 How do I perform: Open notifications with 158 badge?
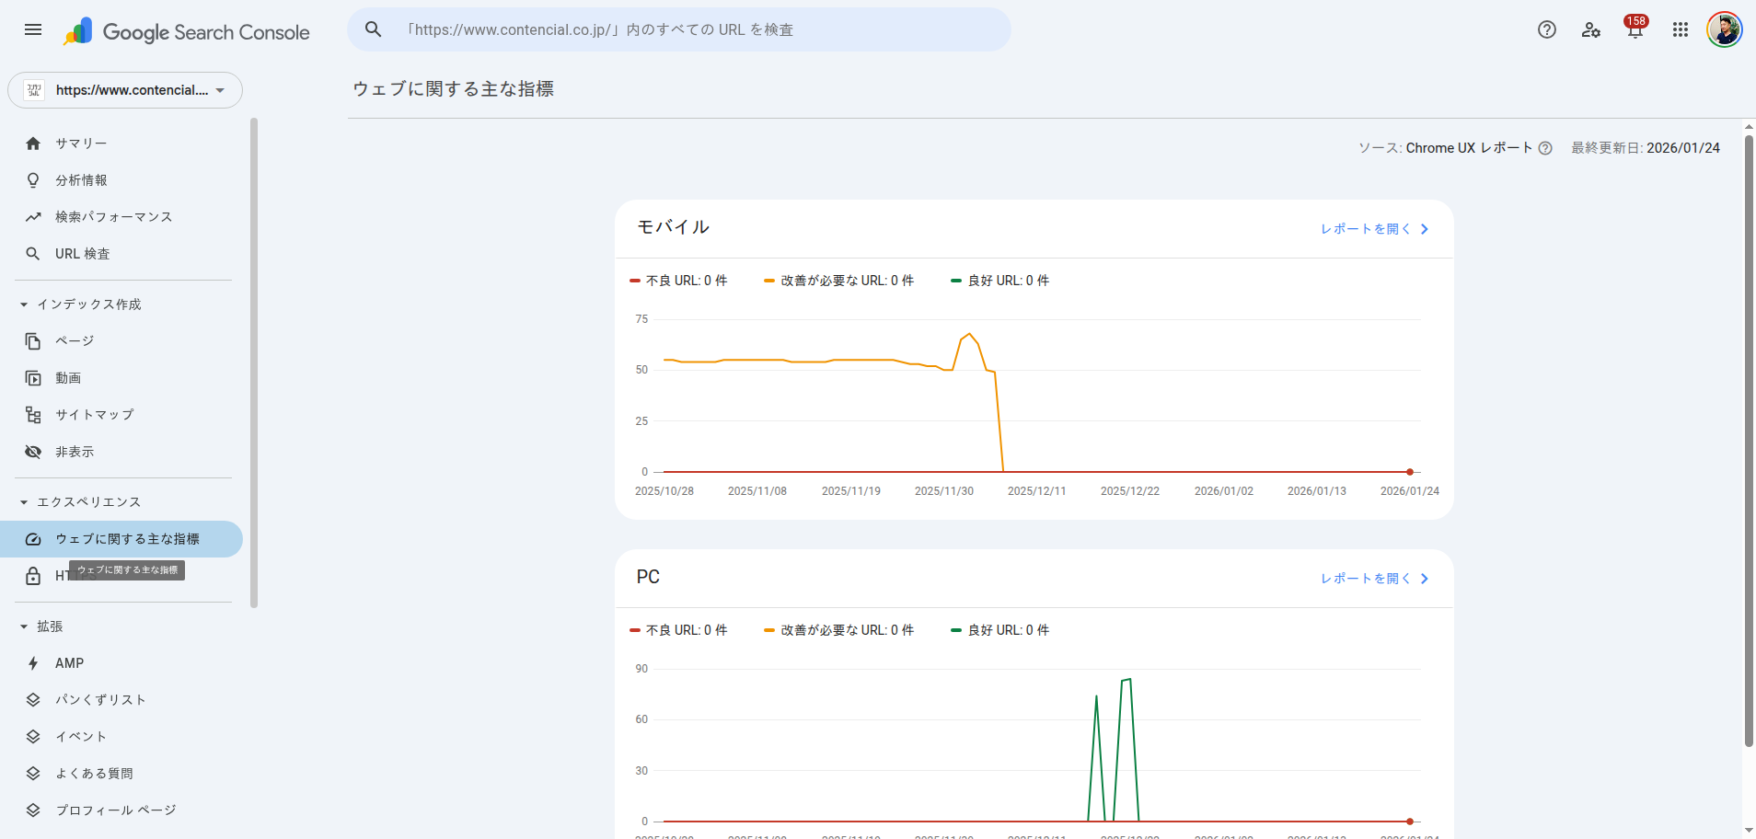(x=1635, y=29)
